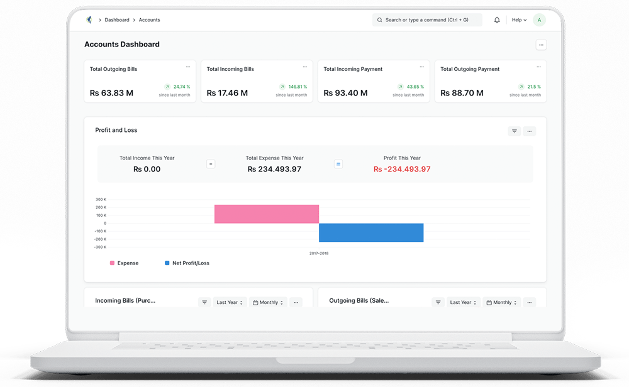Go to Dashboard via breadcrumb
The image size is (629, 387).
point(117,19)
